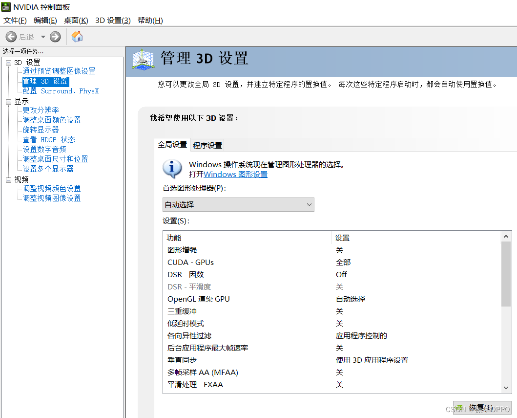Select the CUDA - GPUs setting row
This screenshot has width=517, height=418.
(331, 263)
